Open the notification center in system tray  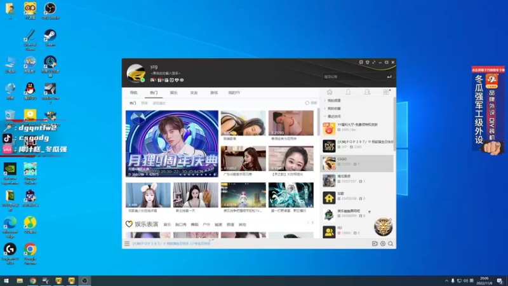[500, 281]
